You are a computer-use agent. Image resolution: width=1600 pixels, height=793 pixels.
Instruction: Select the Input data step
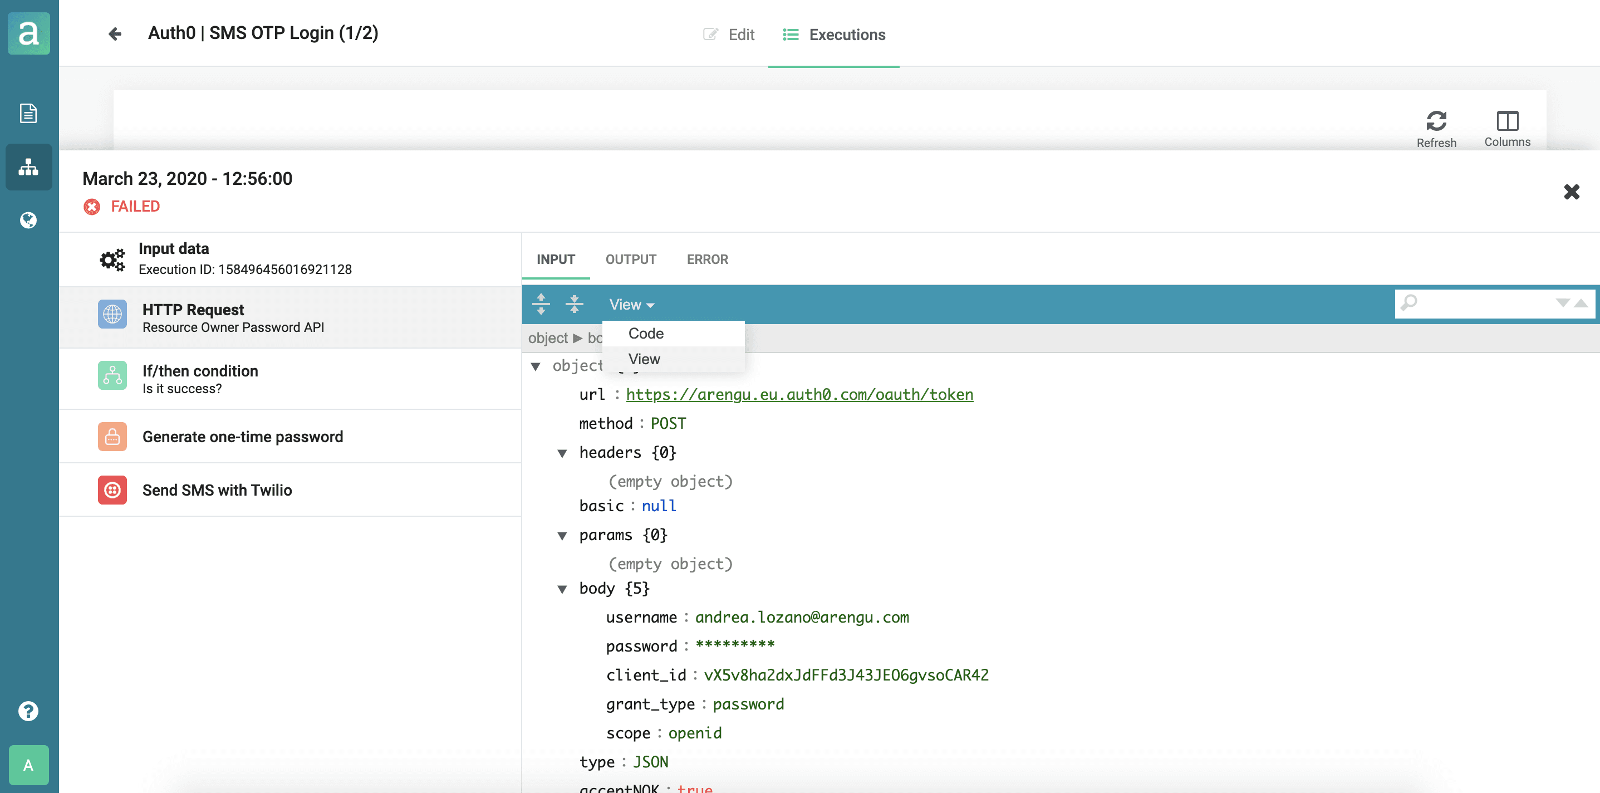point(290,259)
